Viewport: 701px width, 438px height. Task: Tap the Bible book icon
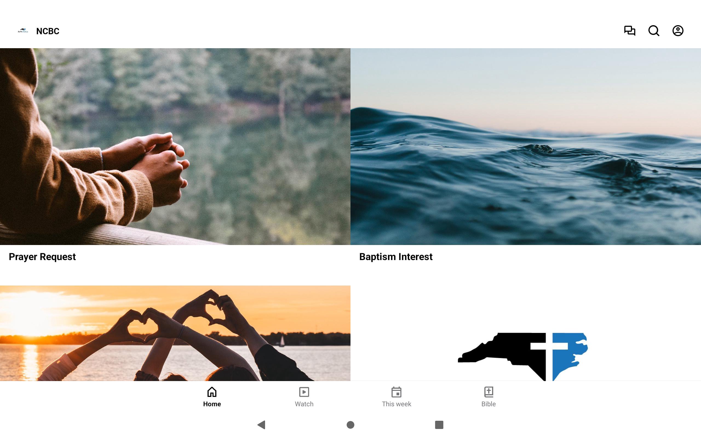point(489,392)
